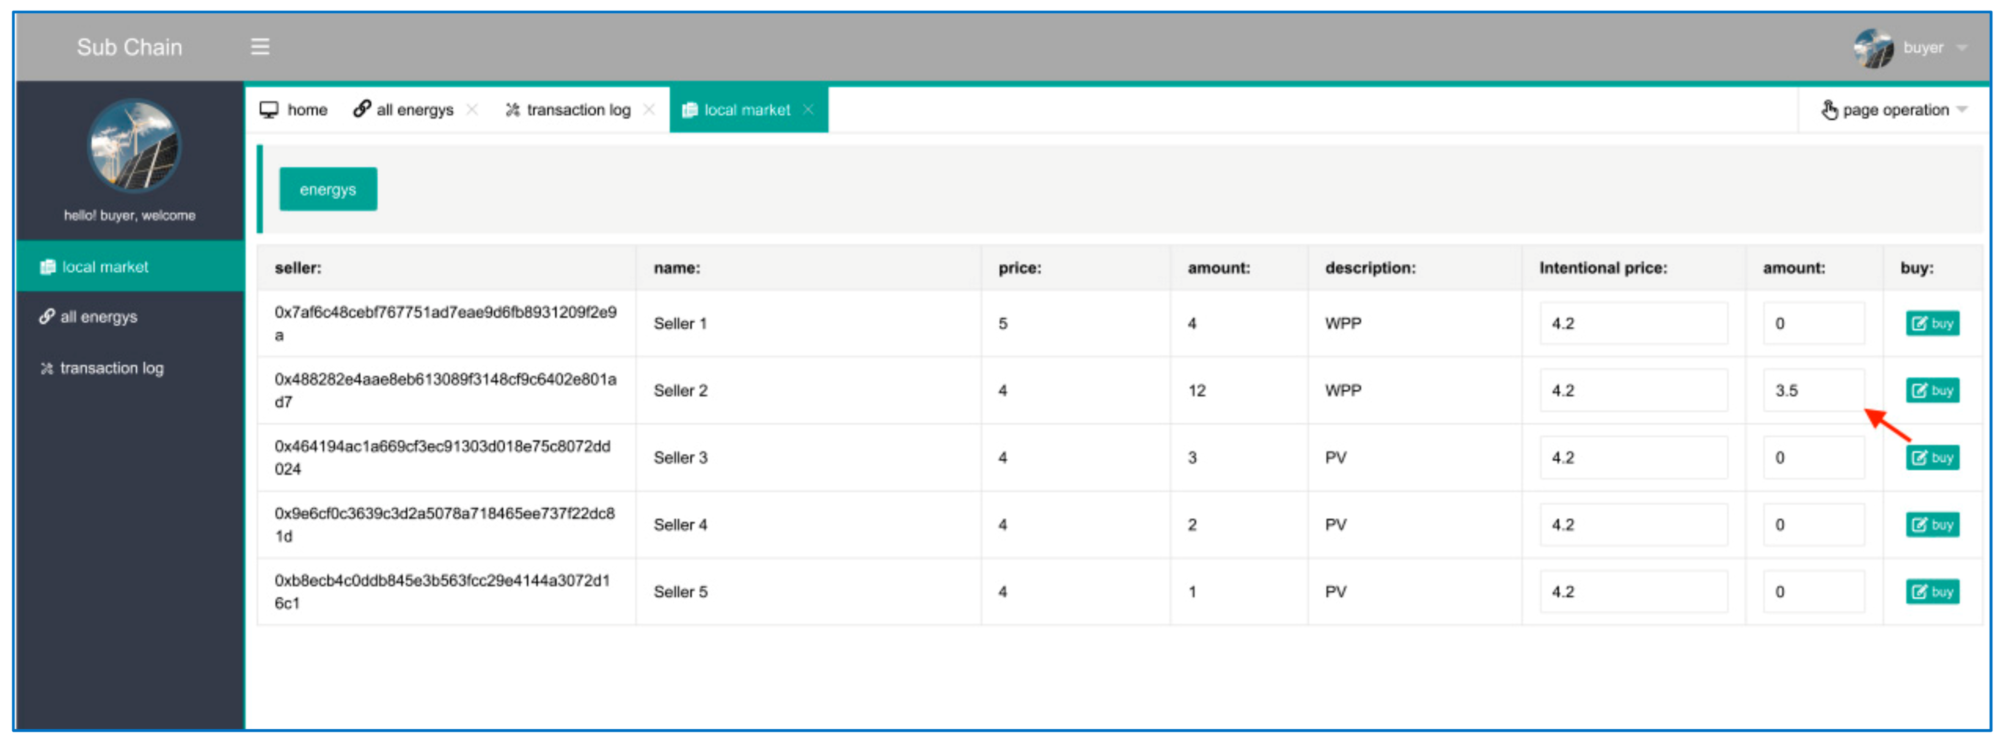Go to transaction log in the sidebar
The image size is (2003, 744).
(x=110, y=368)
